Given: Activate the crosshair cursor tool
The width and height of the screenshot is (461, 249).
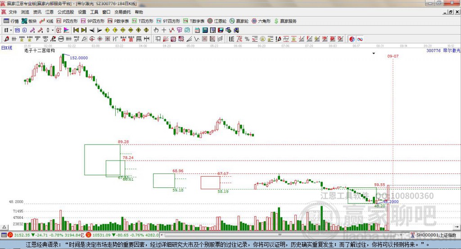Looking at the screenshot, I should pyautogui.click(x=164, y=30).
